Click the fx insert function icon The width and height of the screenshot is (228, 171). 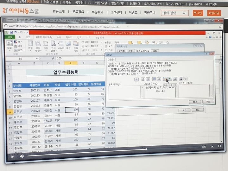[x=53, y=59]
